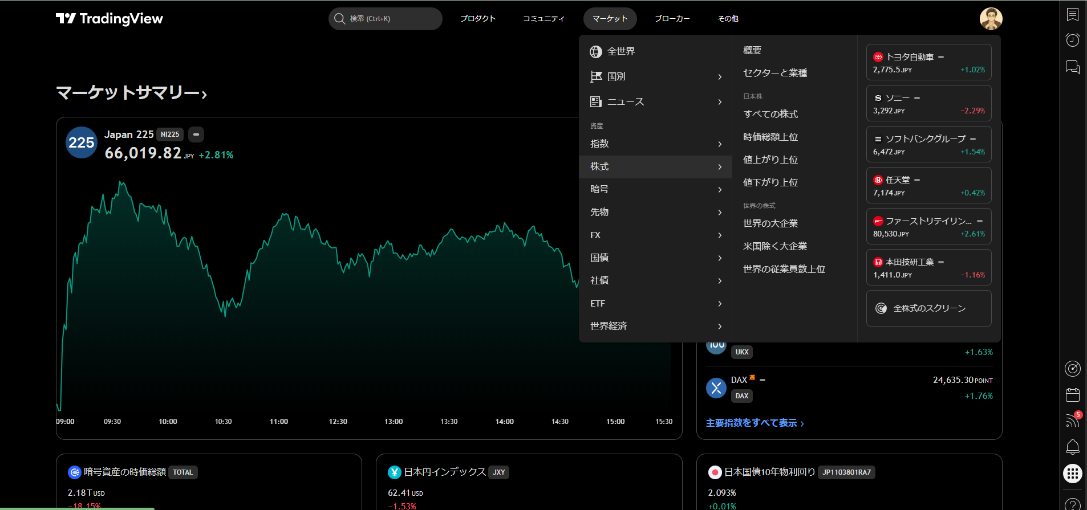Viewport: 1087px width, 510px height.
Task: Click the search box 検索 (Ctrl+K)
Action: tap(386, 19)
